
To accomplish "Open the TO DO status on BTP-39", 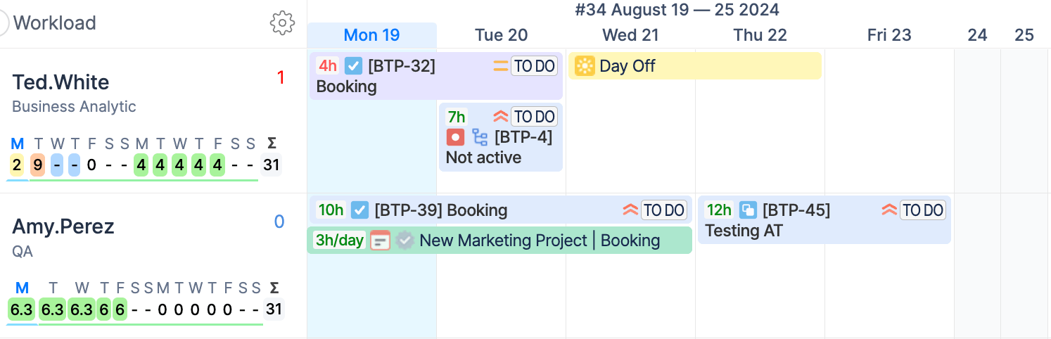I will click(664, 210).
